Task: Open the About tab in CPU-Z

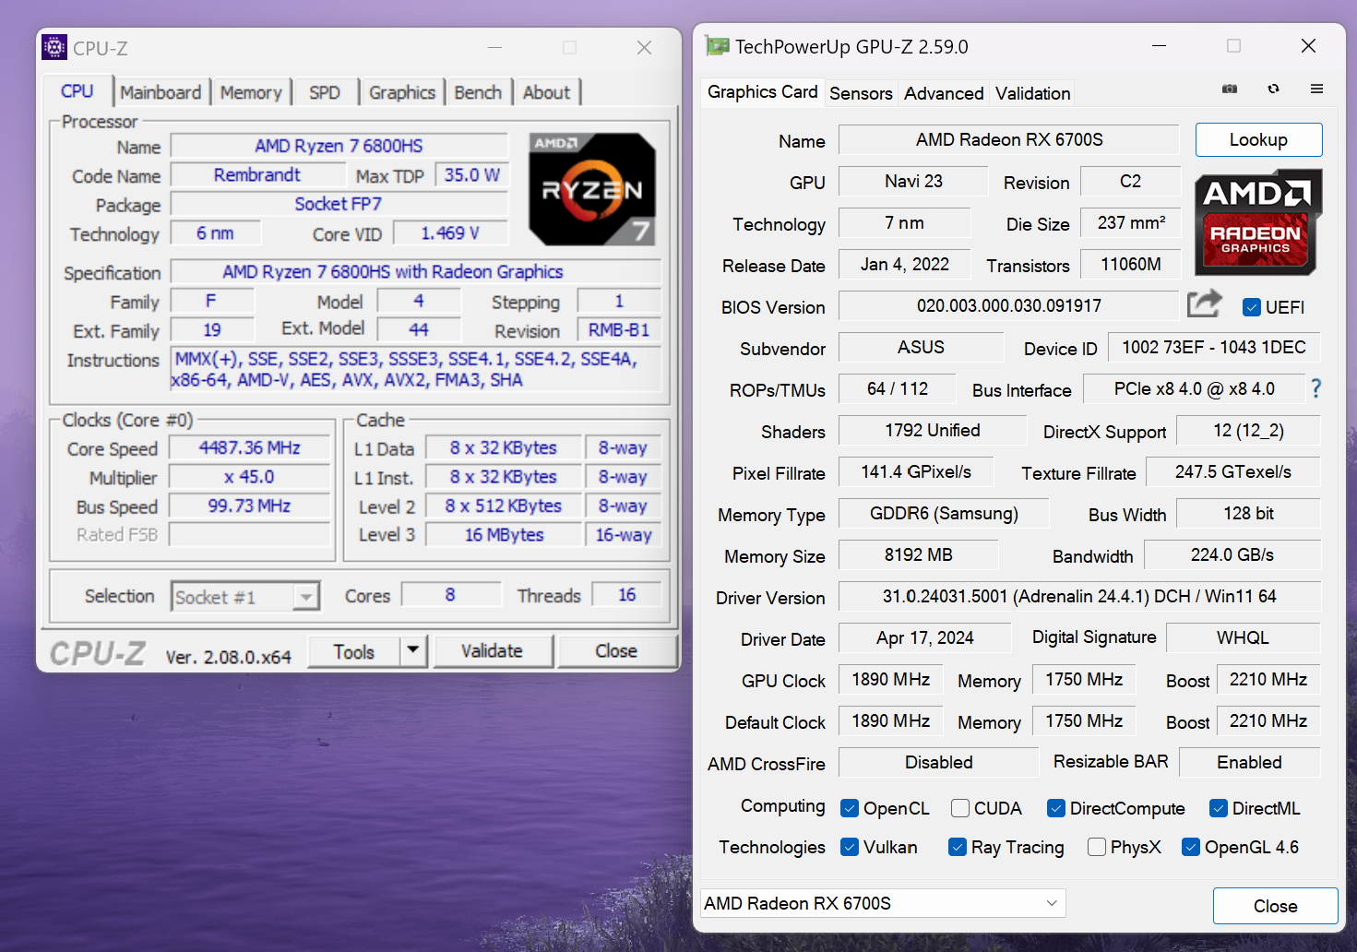Action: (x=547, y=92)
